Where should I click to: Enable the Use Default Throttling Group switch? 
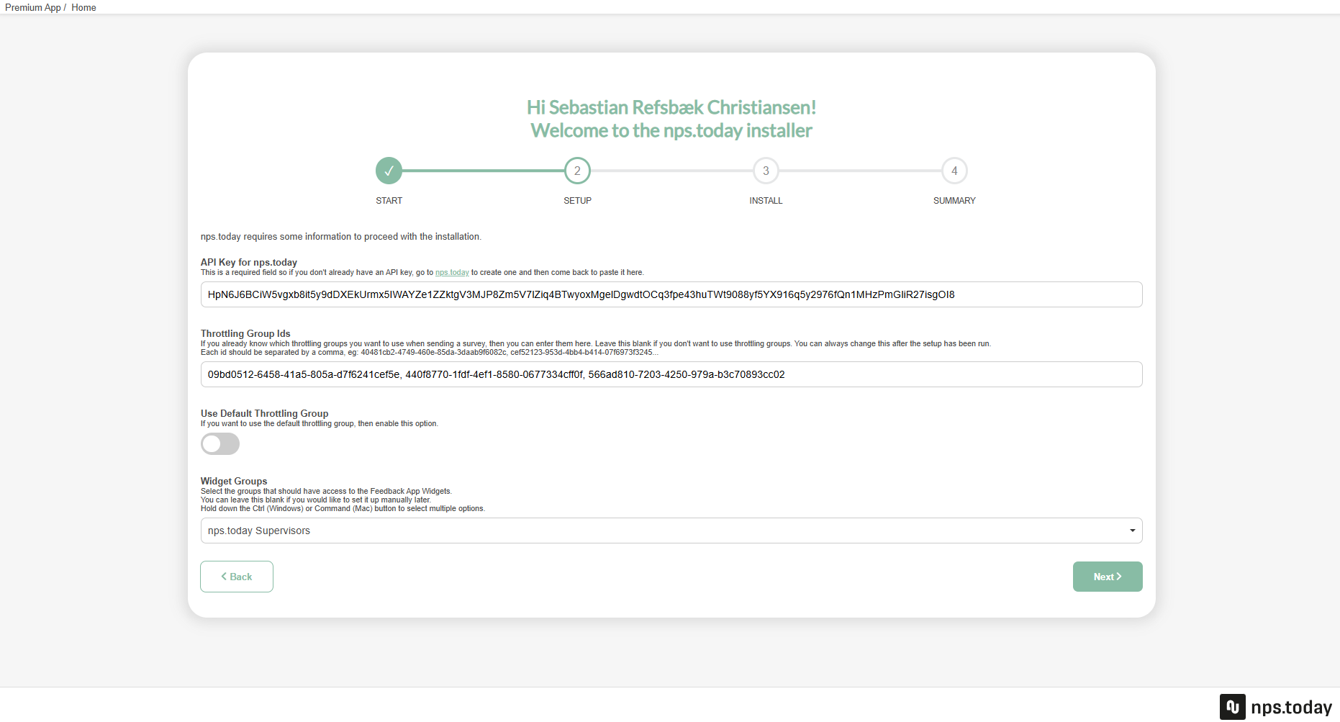pos(219,444)
